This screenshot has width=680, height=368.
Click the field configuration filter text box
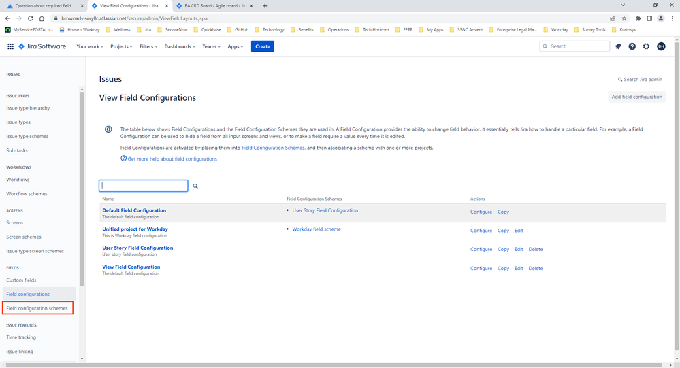tap(144, 186)
